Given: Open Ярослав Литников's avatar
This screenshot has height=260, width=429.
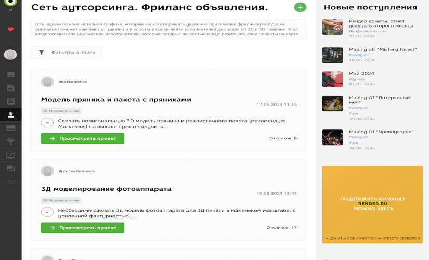Looking at the screenshot, I should coord(47,171).
